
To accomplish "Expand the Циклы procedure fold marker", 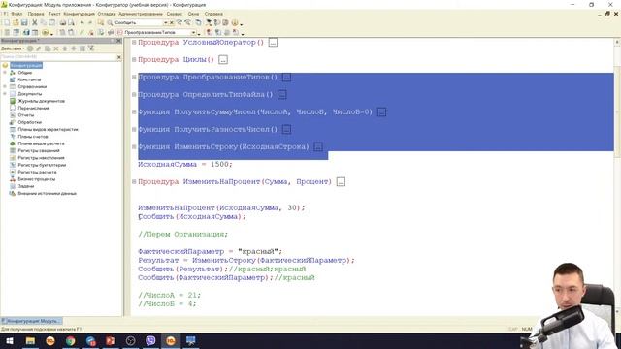I will point(134,59).
